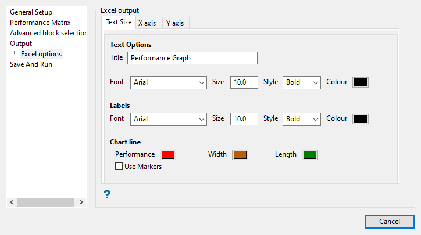Switch to the X axis tab
The image size is (421, 235).
coord(148,23)
